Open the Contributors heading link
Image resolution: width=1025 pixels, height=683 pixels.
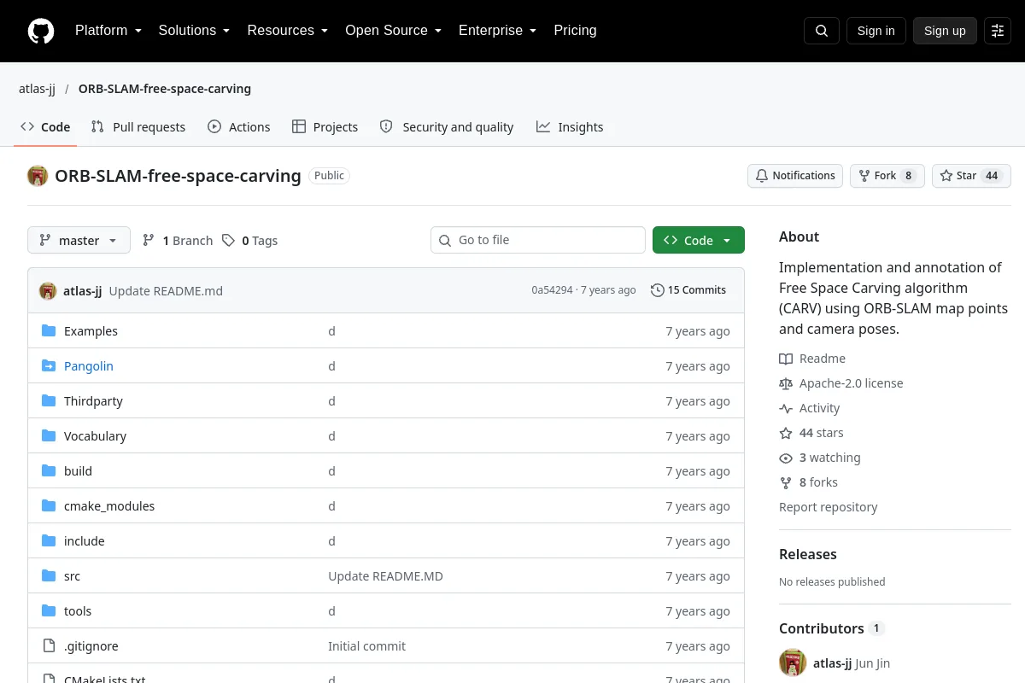pos(831,628)
